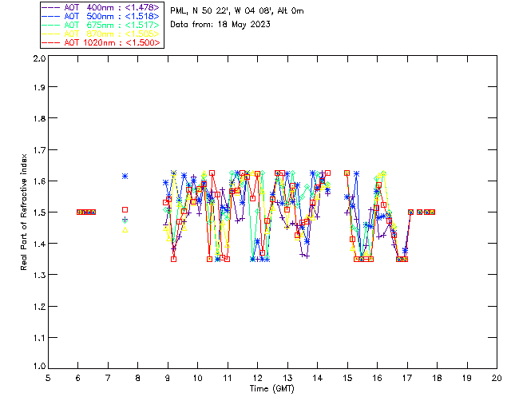Click the y-axis tick label 1.0
This screenshot has height=409, width=511.
click(39, 366)
